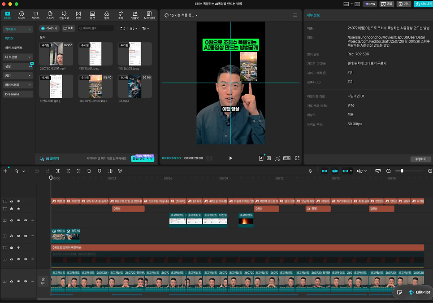Click the 내보내기 export button
The height and width of the screenshot is (303, 433).
[x=424, y=4]
